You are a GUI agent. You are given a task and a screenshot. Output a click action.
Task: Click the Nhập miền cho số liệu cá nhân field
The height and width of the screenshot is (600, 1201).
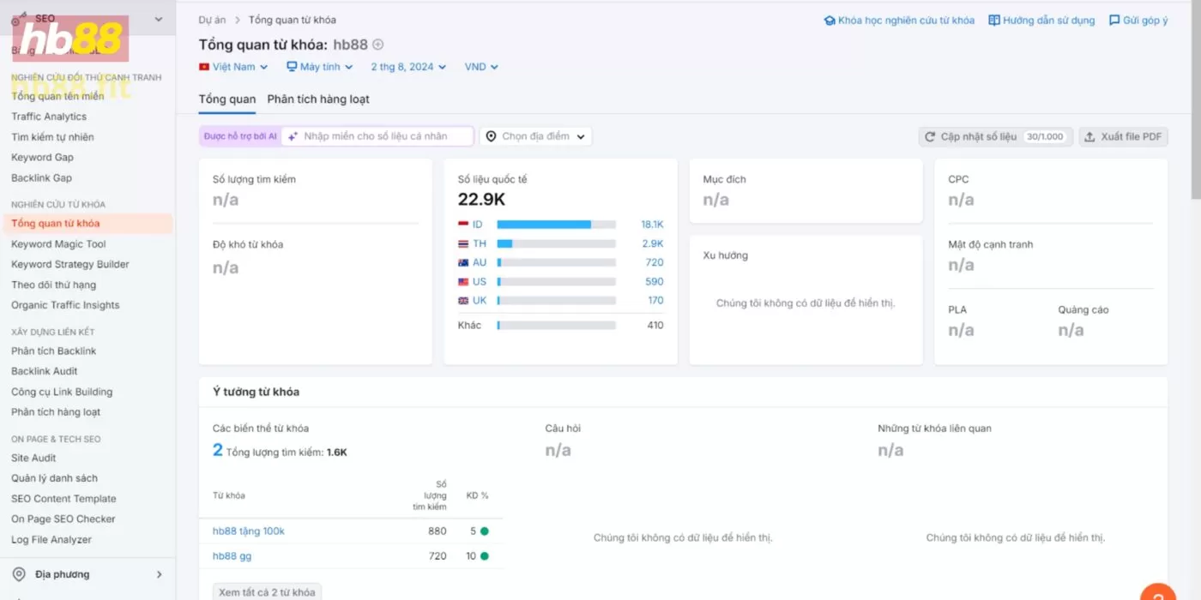377,136
